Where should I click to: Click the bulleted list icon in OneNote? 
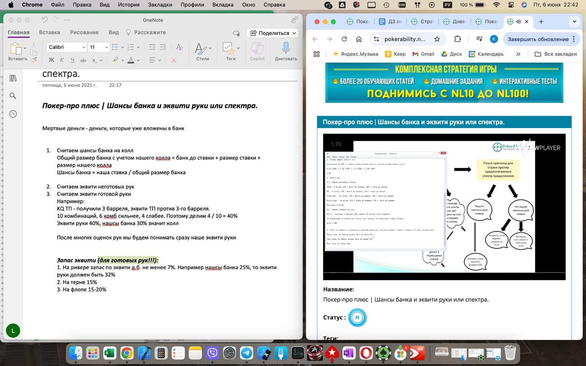click(x=115, y=47)
